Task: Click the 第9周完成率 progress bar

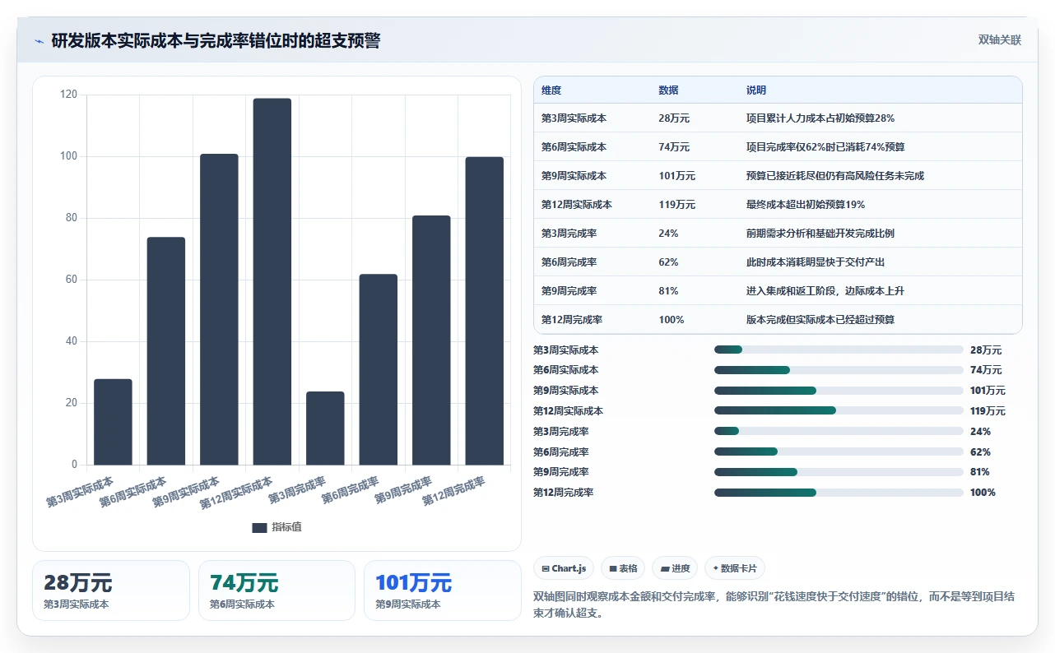Action: pyautogui.click(x=839, y=472)
